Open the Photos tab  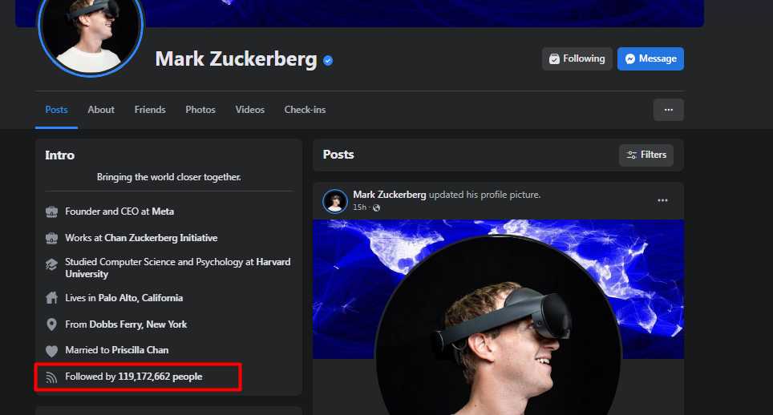point(200,110)
